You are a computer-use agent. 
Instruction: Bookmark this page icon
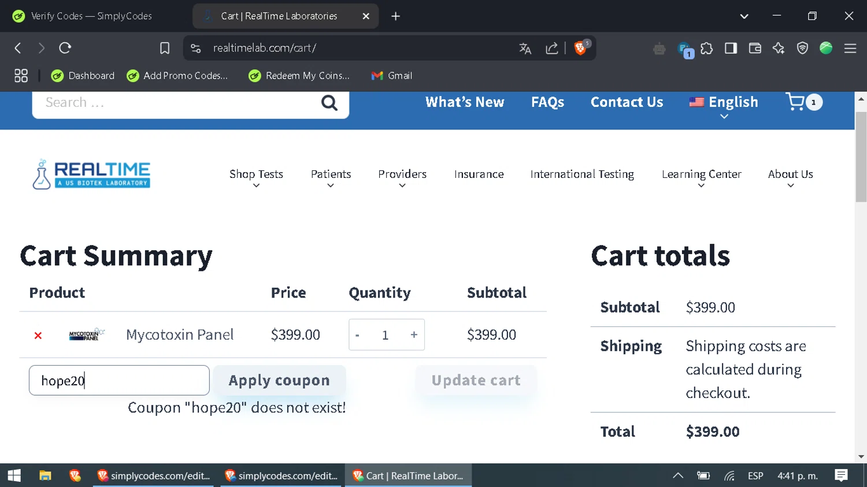(x=165, y=48)
